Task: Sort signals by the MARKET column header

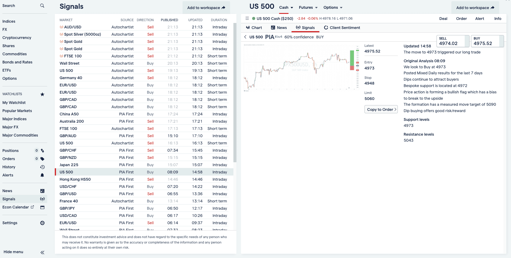Action: point(66,20)
